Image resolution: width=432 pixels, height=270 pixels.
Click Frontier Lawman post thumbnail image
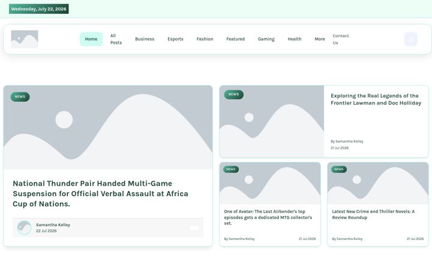[x=272, y=121]
